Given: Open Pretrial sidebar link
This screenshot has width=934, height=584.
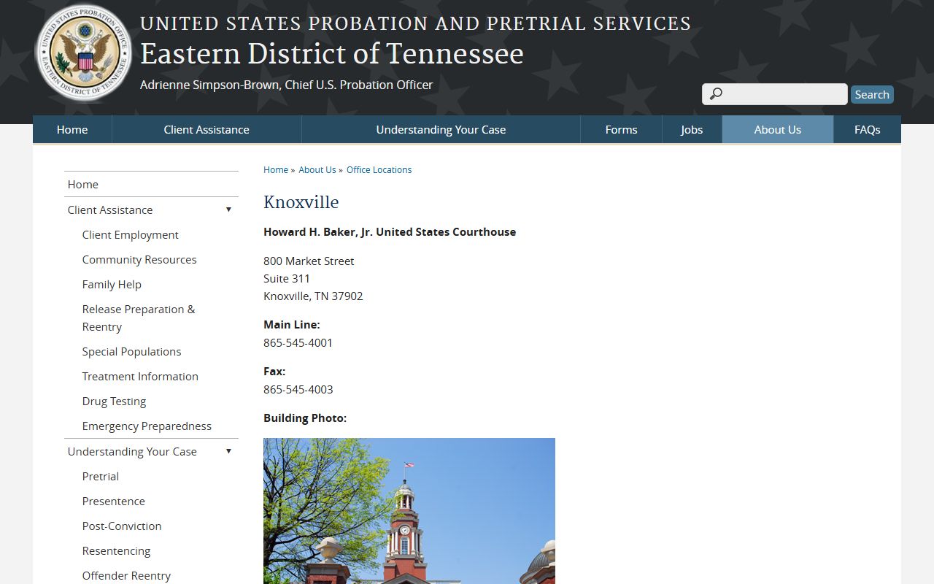Looking at the screenshot, I should 101,476.
